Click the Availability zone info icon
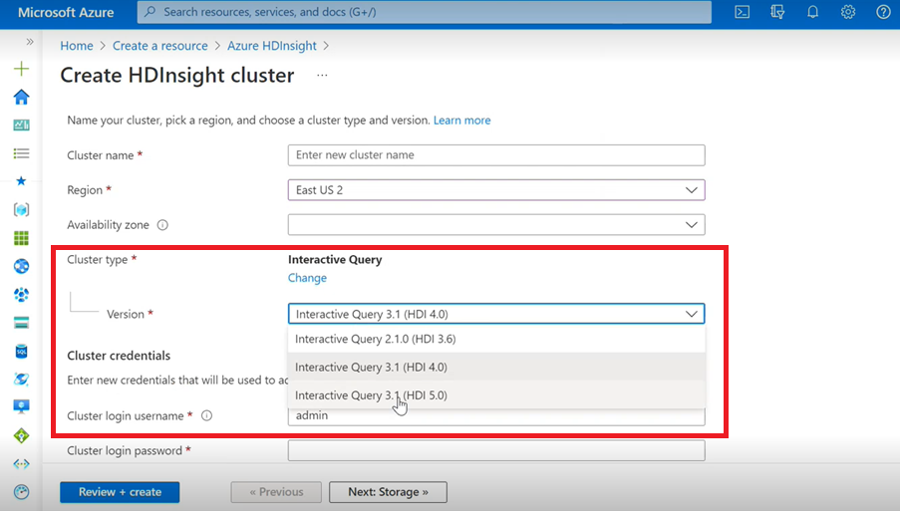Viewport: 900px width, 511px height. coord(162,225)
